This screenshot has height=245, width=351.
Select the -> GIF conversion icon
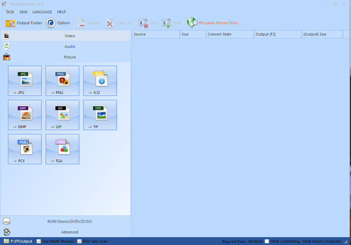click(x=63, y=115)
